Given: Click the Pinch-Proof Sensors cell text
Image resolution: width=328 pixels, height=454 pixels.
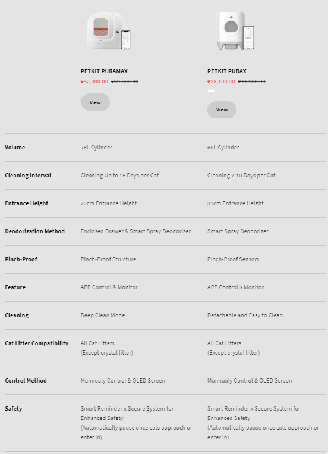Looking at the screenshot, I should (x=233, y=259).
